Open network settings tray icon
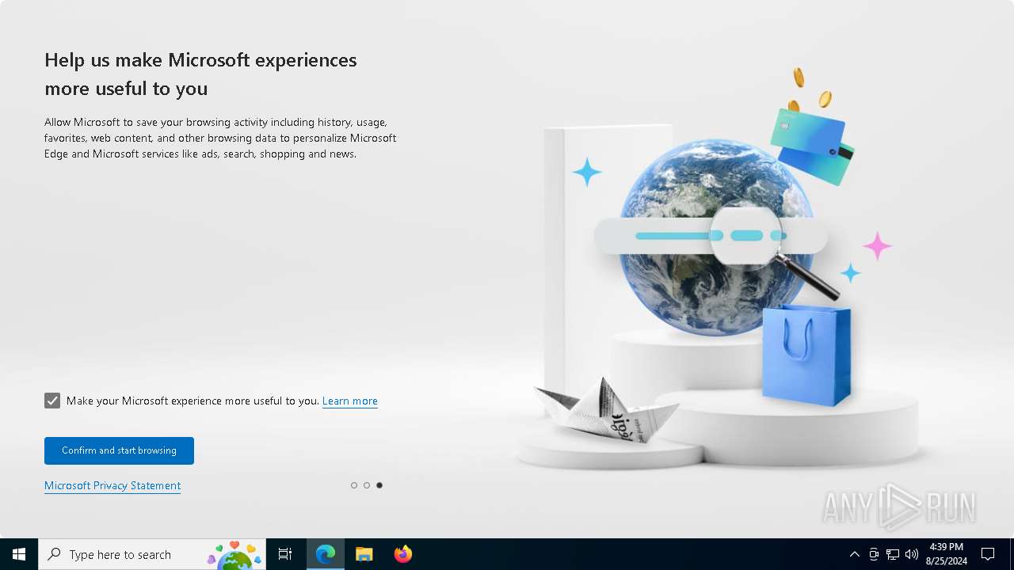Image resolution: width=1014 pixels, height=570 pixels. [893, 554]
